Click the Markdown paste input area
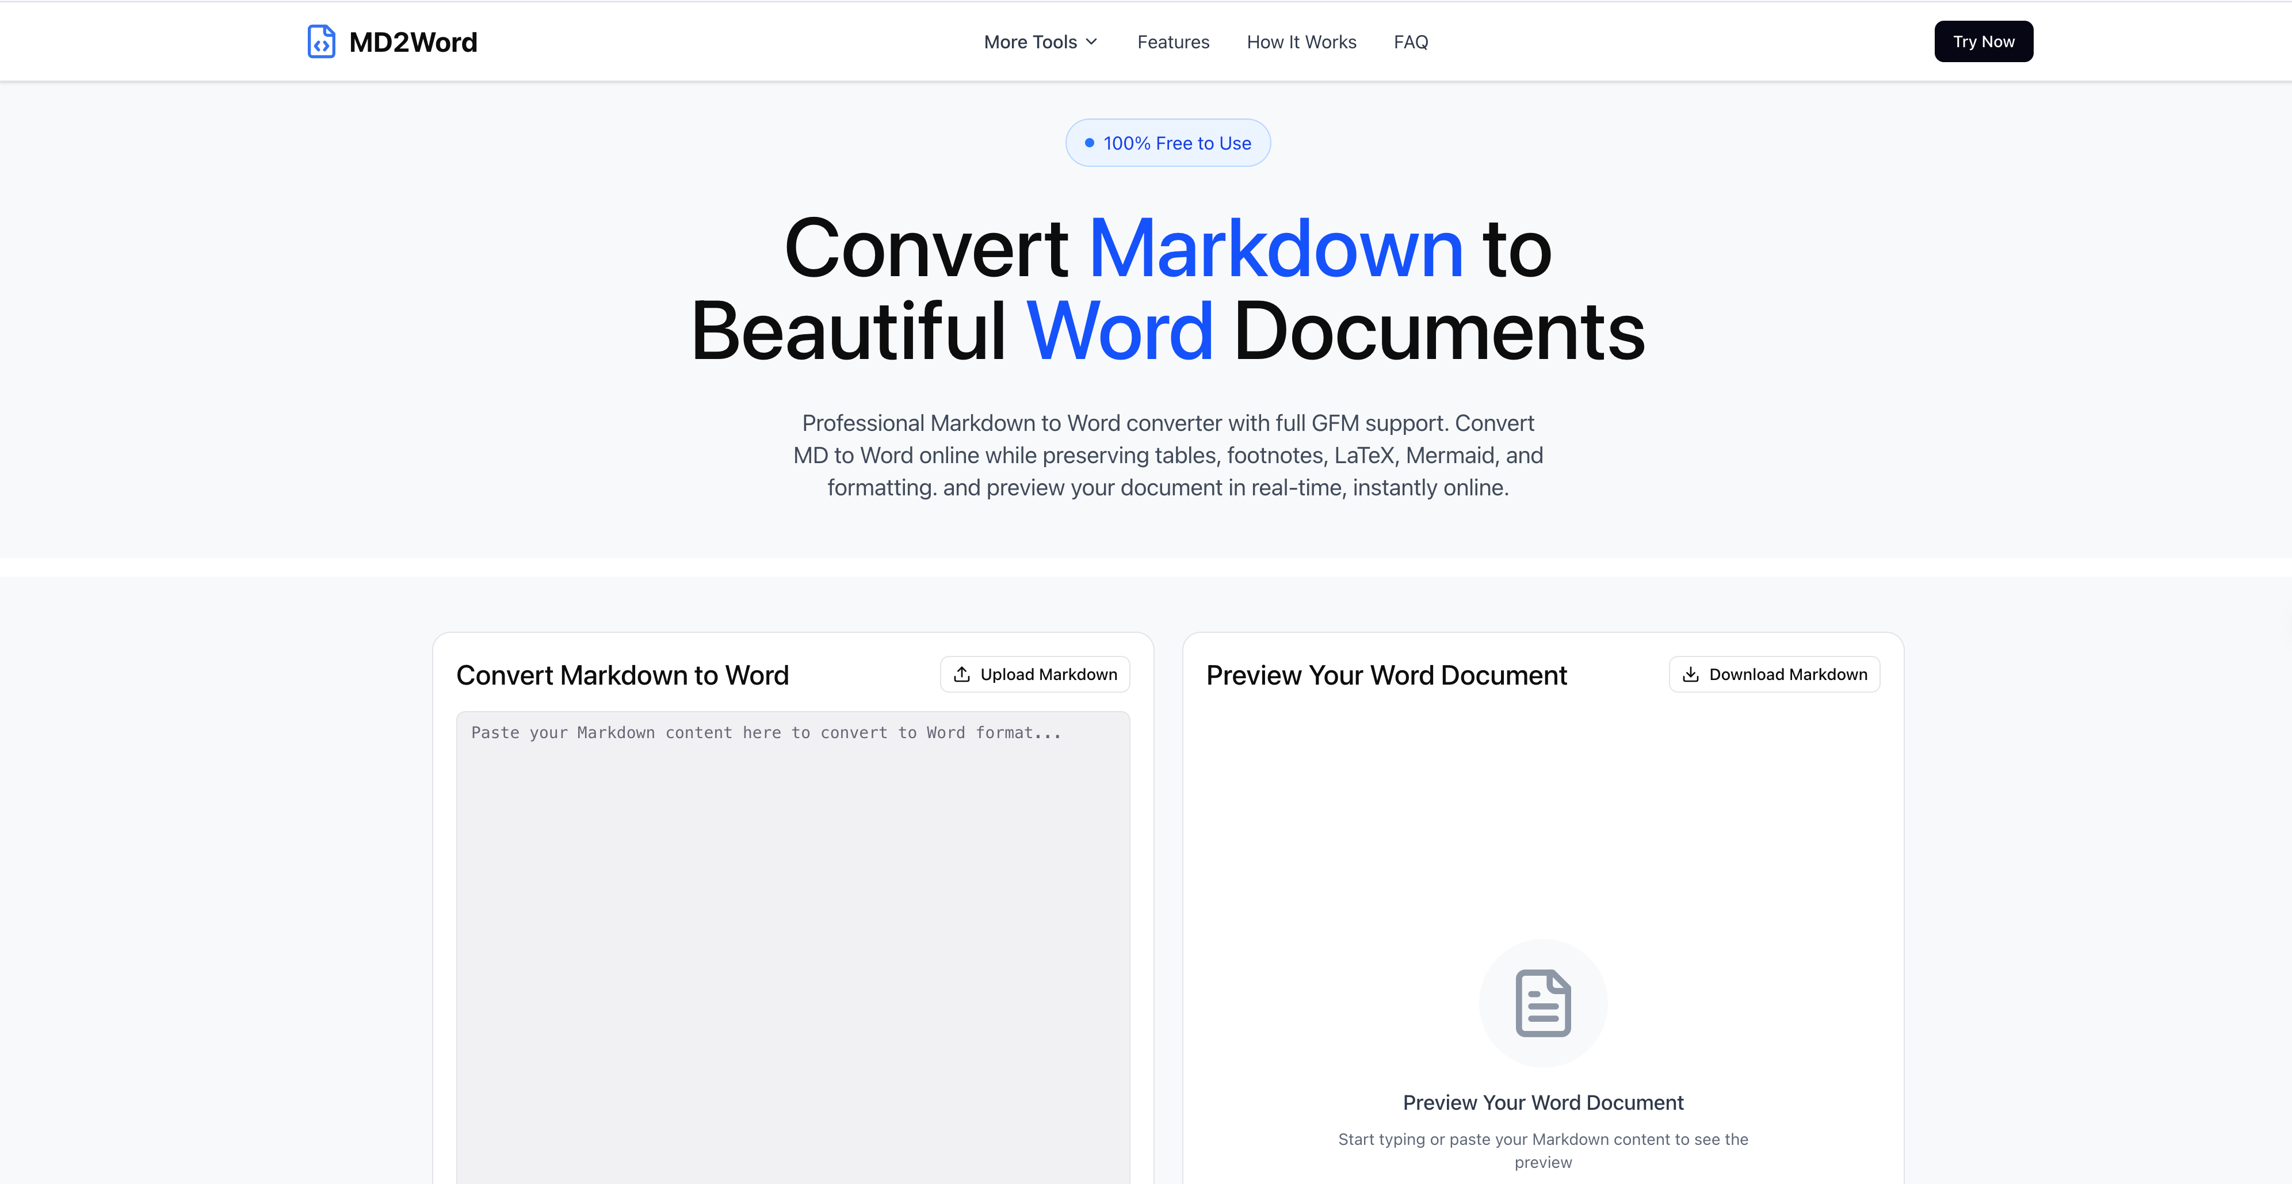 (x=793, y=934)
